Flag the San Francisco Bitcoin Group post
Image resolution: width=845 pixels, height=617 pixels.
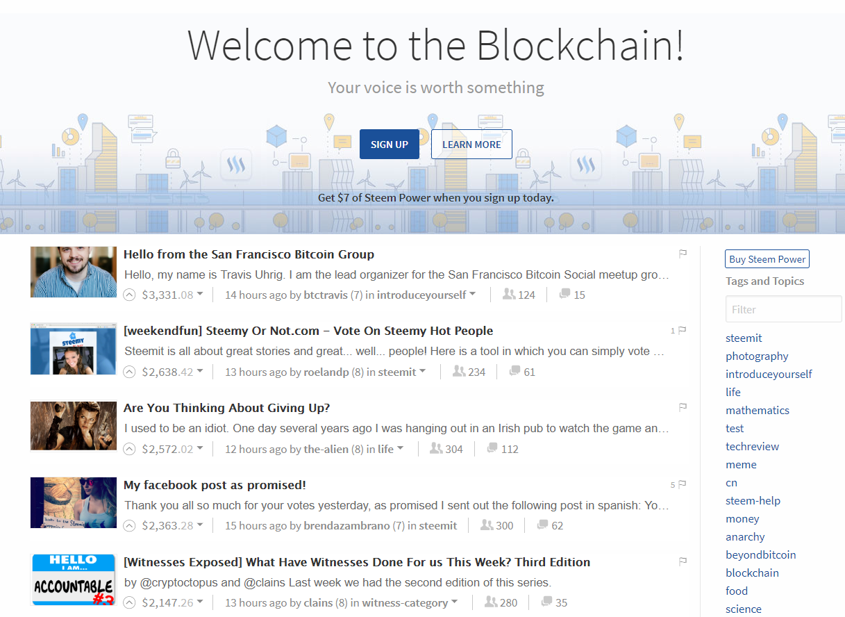(683, 254)
